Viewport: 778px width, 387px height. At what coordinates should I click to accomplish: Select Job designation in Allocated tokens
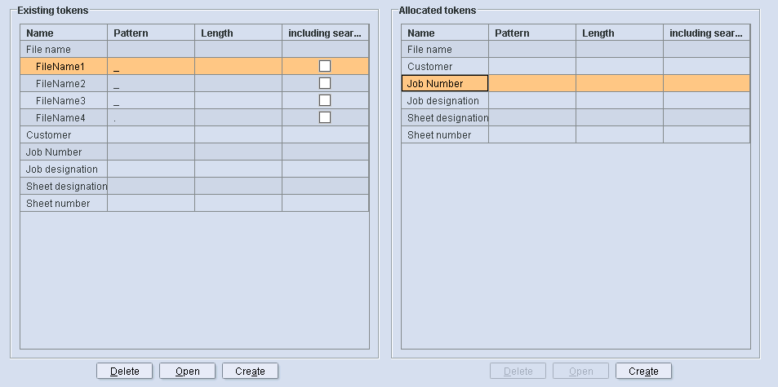[x=443, y=101]
